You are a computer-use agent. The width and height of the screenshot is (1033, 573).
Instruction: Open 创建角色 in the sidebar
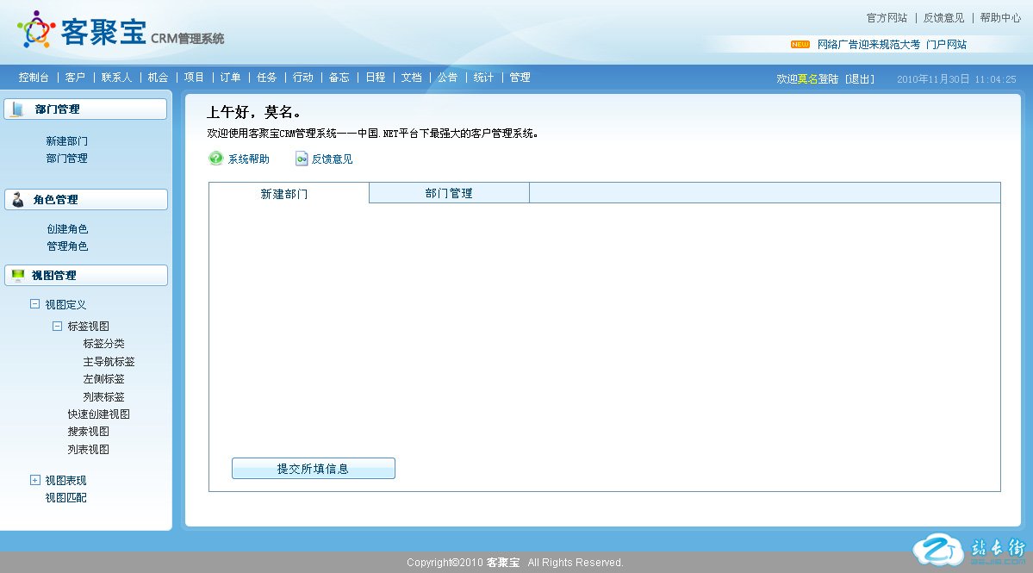point(67,229)
